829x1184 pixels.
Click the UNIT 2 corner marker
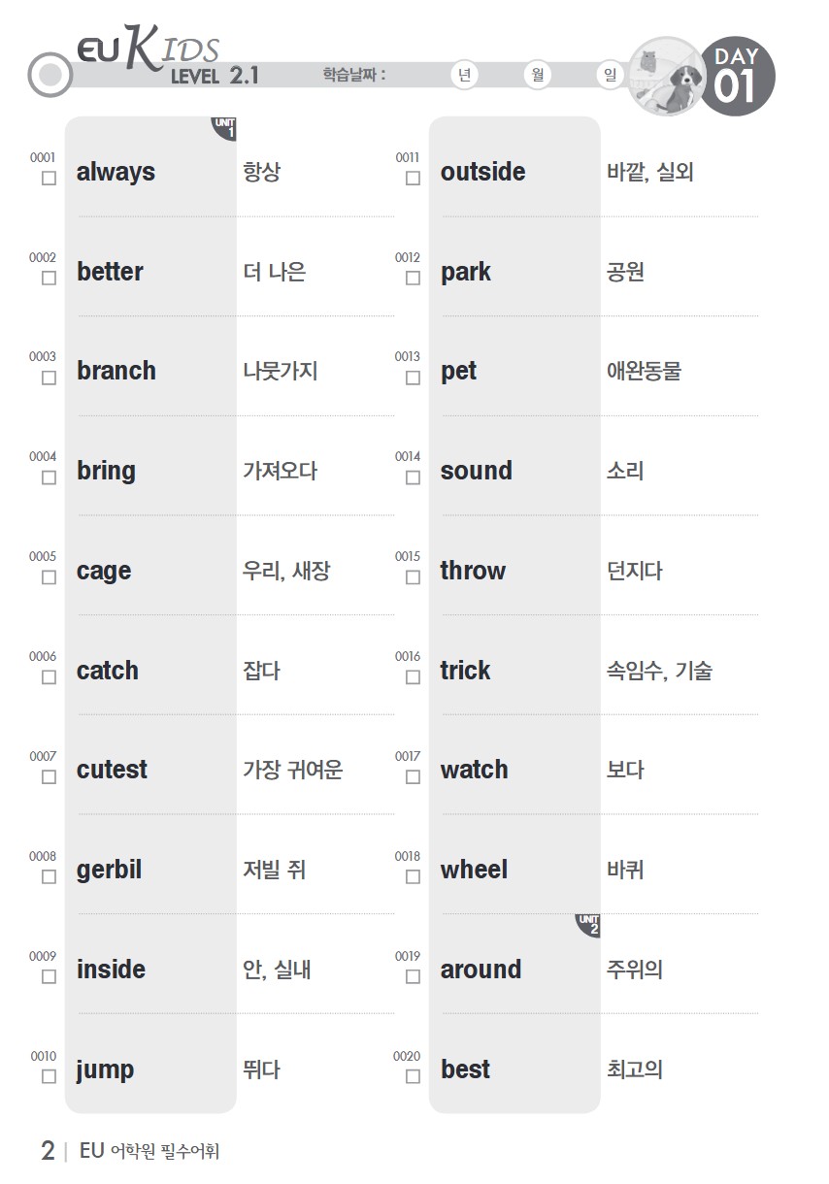(588, 926)
